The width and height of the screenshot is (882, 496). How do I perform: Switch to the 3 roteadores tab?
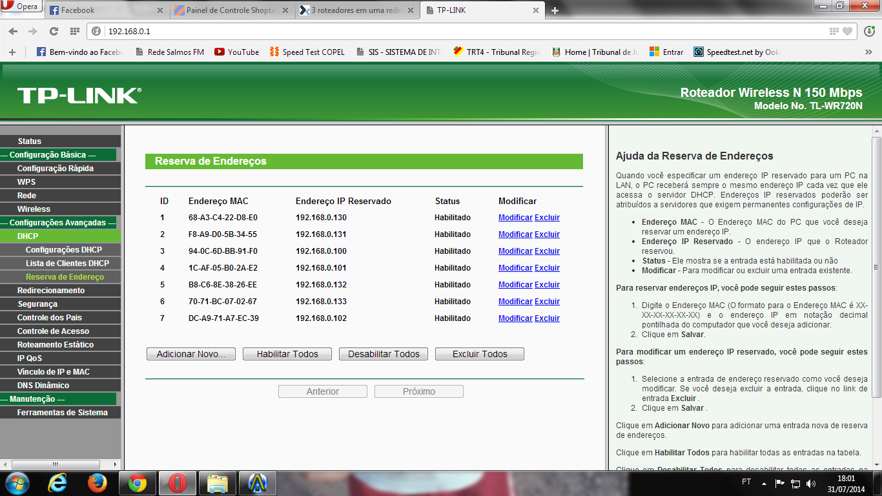click(x=356, y=10)
